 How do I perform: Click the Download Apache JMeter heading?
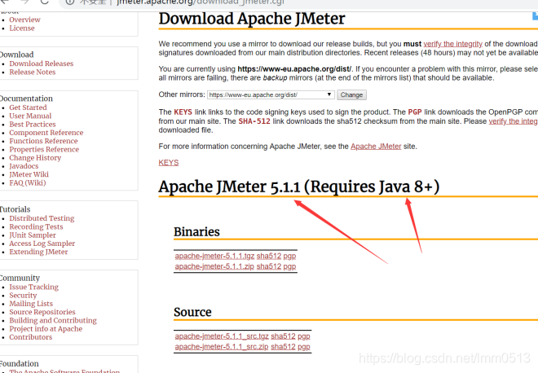pos(252,19)
